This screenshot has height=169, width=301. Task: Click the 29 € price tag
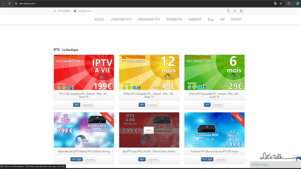(207, 105)
